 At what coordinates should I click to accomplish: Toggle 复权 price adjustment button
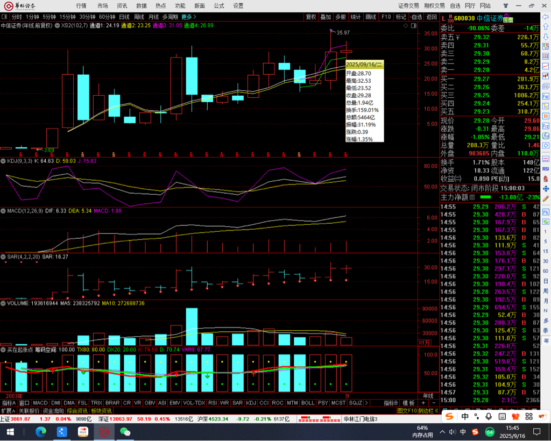point(311,17)
